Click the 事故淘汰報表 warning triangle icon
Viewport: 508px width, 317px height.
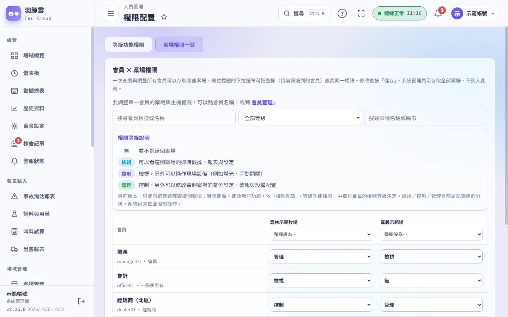click(x=14, y=196)
